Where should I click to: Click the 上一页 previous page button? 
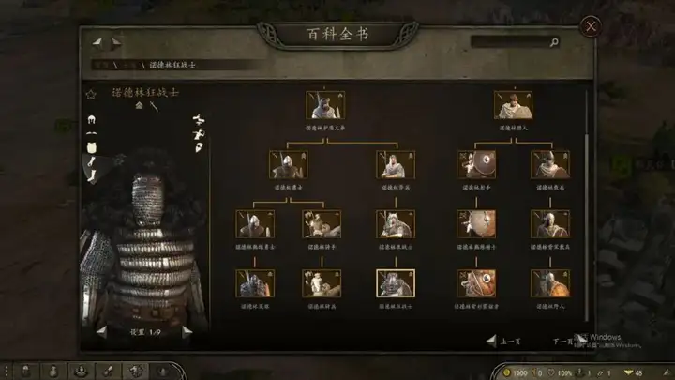(x=503, y=342)
